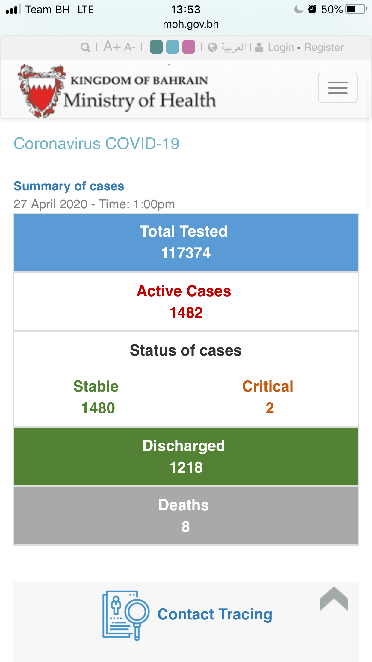Tap the Total Tested blue panel
Viewport: 372px width, 662px height.
point(186,242)
